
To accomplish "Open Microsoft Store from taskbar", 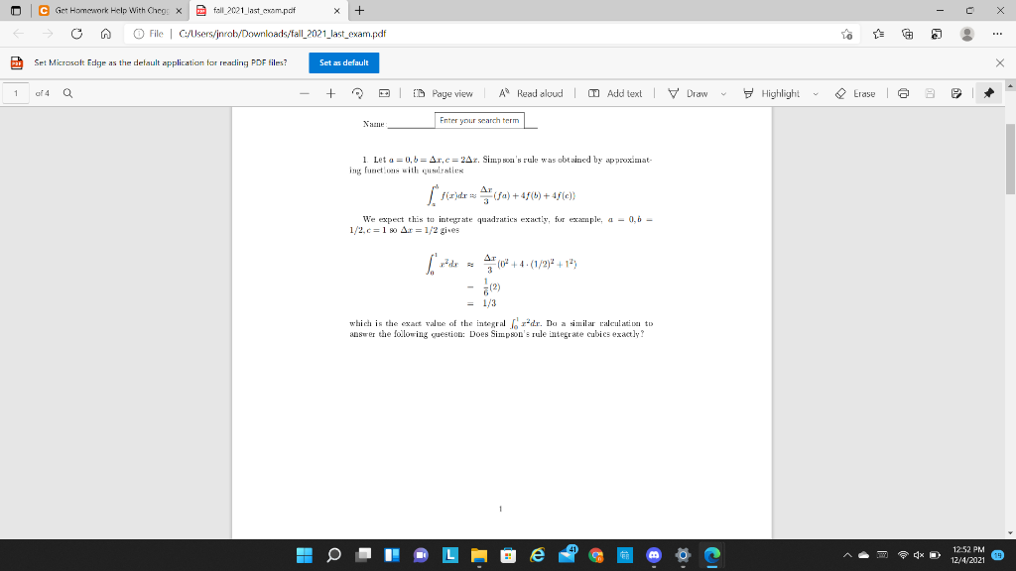I will 508,555.
